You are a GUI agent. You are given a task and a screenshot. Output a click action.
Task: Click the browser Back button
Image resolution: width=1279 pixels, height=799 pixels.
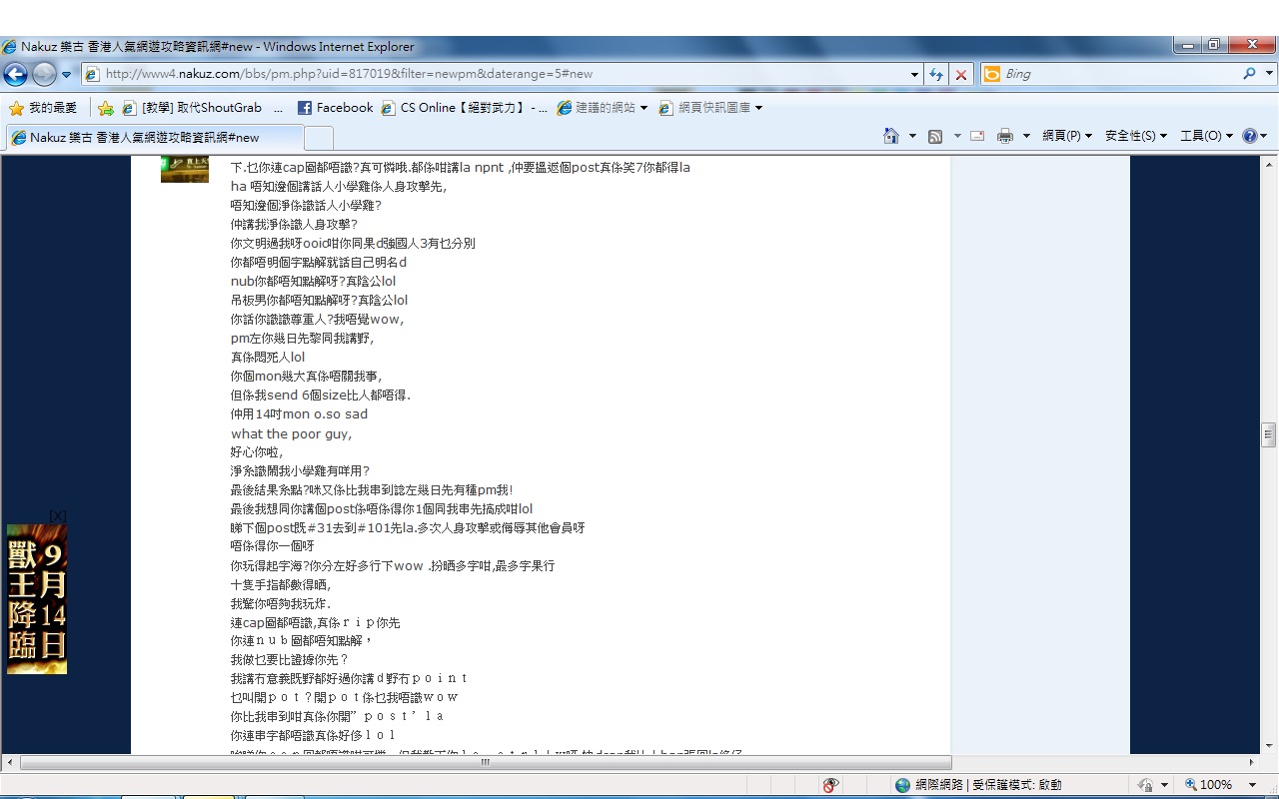[15, 74]
